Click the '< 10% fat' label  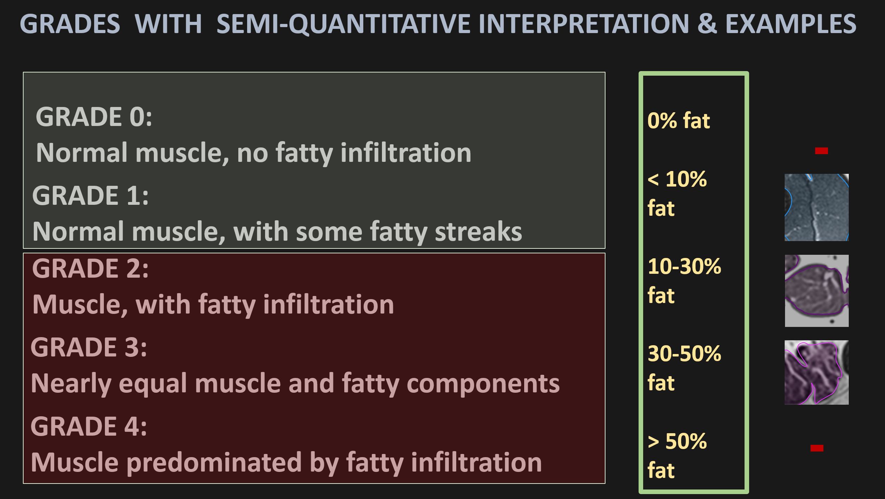pos(677,194)
